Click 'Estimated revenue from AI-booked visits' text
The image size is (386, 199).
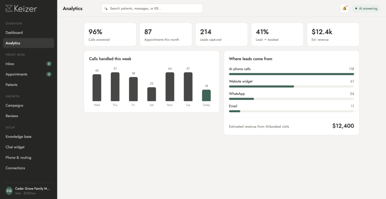click(259, 127)
